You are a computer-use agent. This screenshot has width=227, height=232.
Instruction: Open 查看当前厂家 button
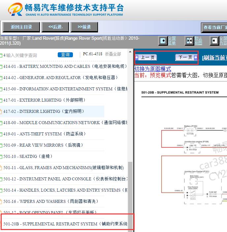214,27
